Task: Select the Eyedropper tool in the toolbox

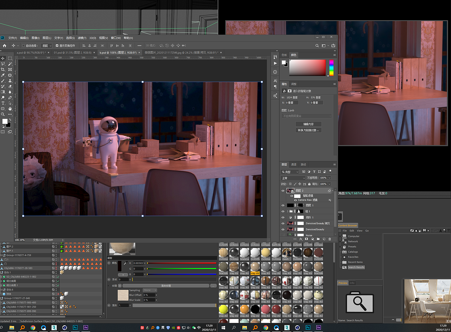Action: coord(3,75)
